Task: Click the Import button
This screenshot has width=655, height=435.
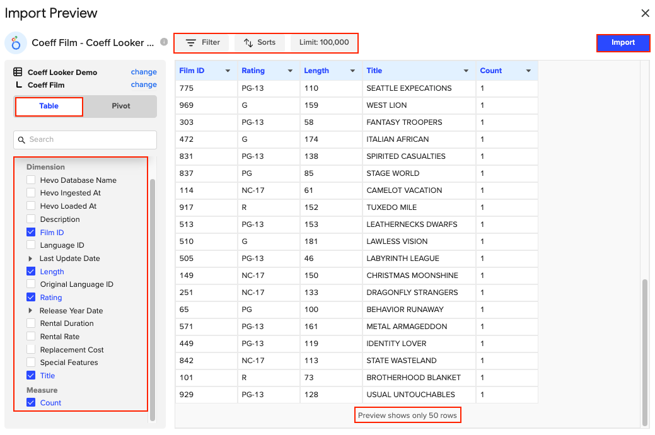Action: click(623, 42)
